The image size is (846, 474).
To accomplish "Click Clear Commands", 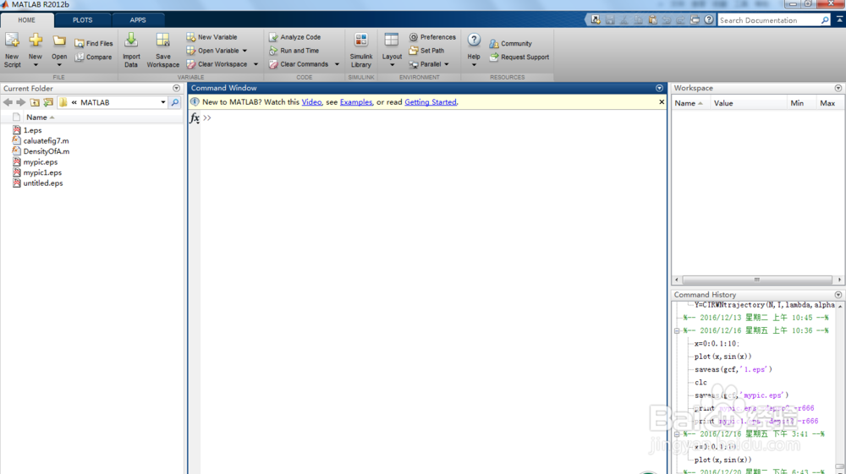I will tap(299, 64).
